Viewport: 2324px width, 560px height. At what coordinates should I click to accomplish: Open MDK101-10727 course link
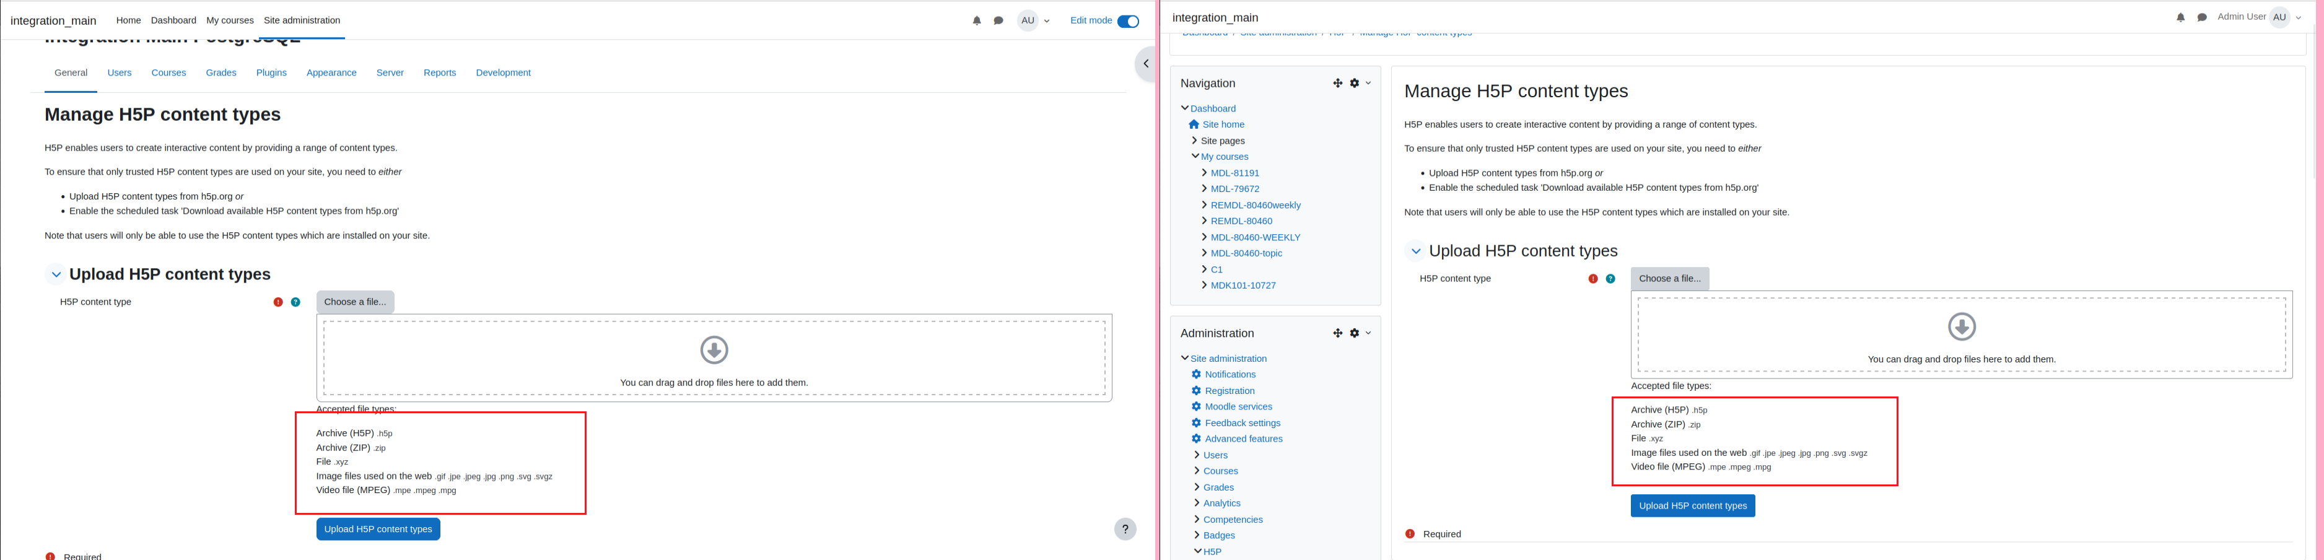1243,286
